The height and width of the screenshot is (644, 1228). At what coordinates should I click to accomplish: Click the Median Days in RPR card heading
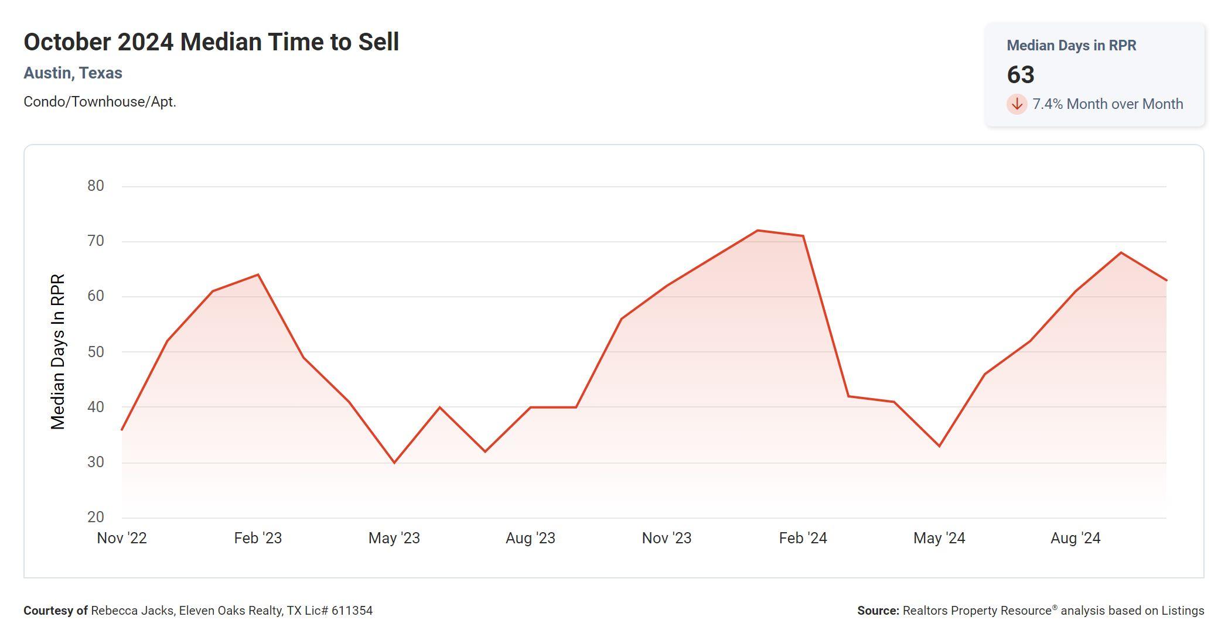[x=1071, y=46]
